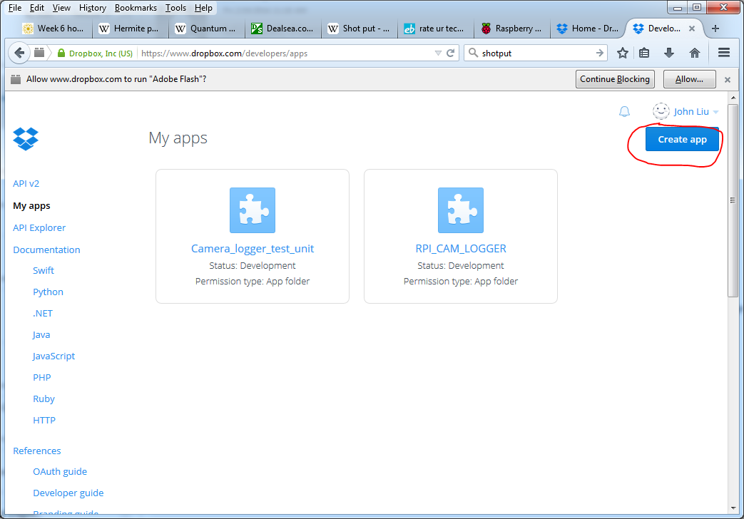The image size is (744, 519).
Task: Open the .NET documentation link
Action: (43, 314)
